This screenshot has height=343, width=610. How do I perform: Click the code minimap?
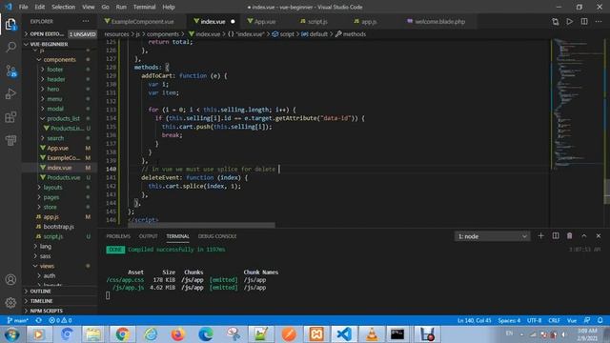tap(578, 104)
